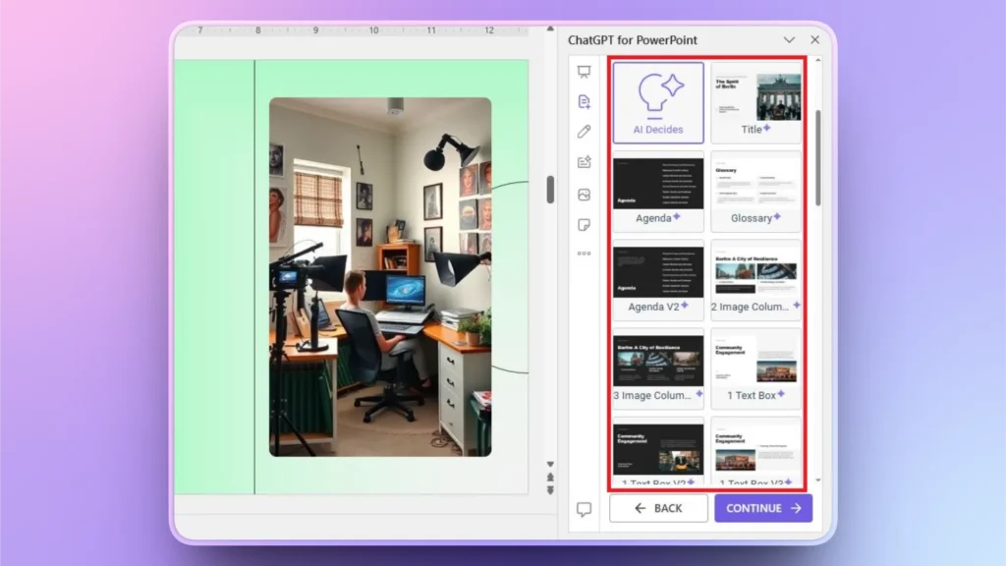The height and width of the screenshot is (566, 1006).
Task: Choose the Title slide template
Action: point(755,101)
